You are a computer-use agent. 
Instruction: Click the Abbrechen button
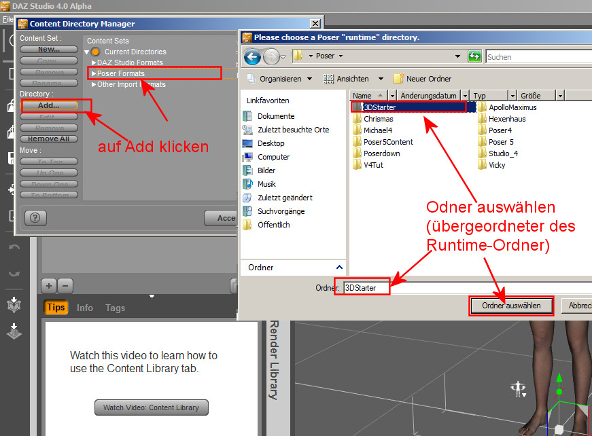point(577,306)
